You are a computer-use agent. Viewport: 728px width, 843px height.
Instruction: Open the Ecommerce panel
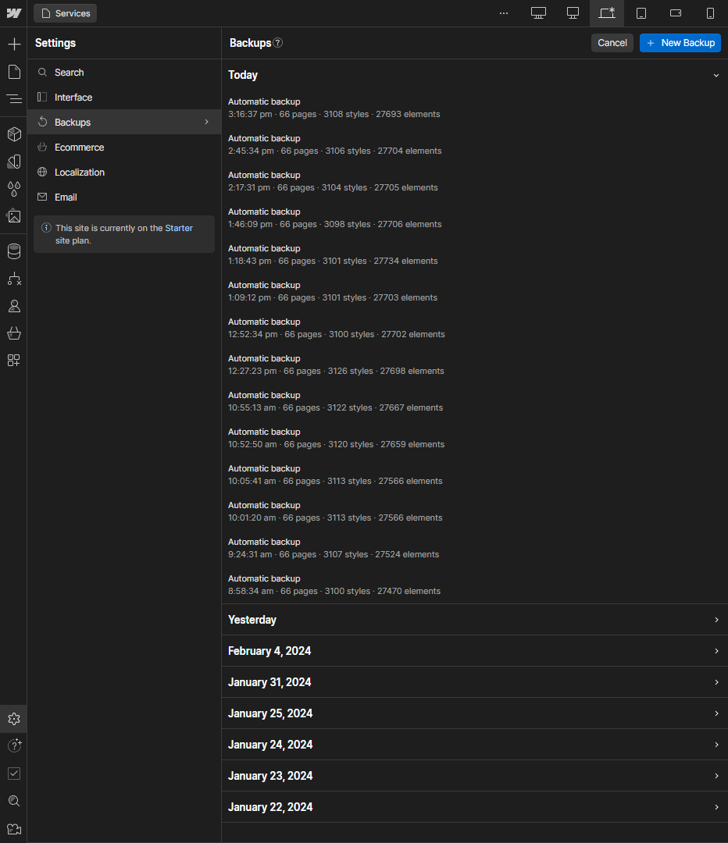coord(14,333)
